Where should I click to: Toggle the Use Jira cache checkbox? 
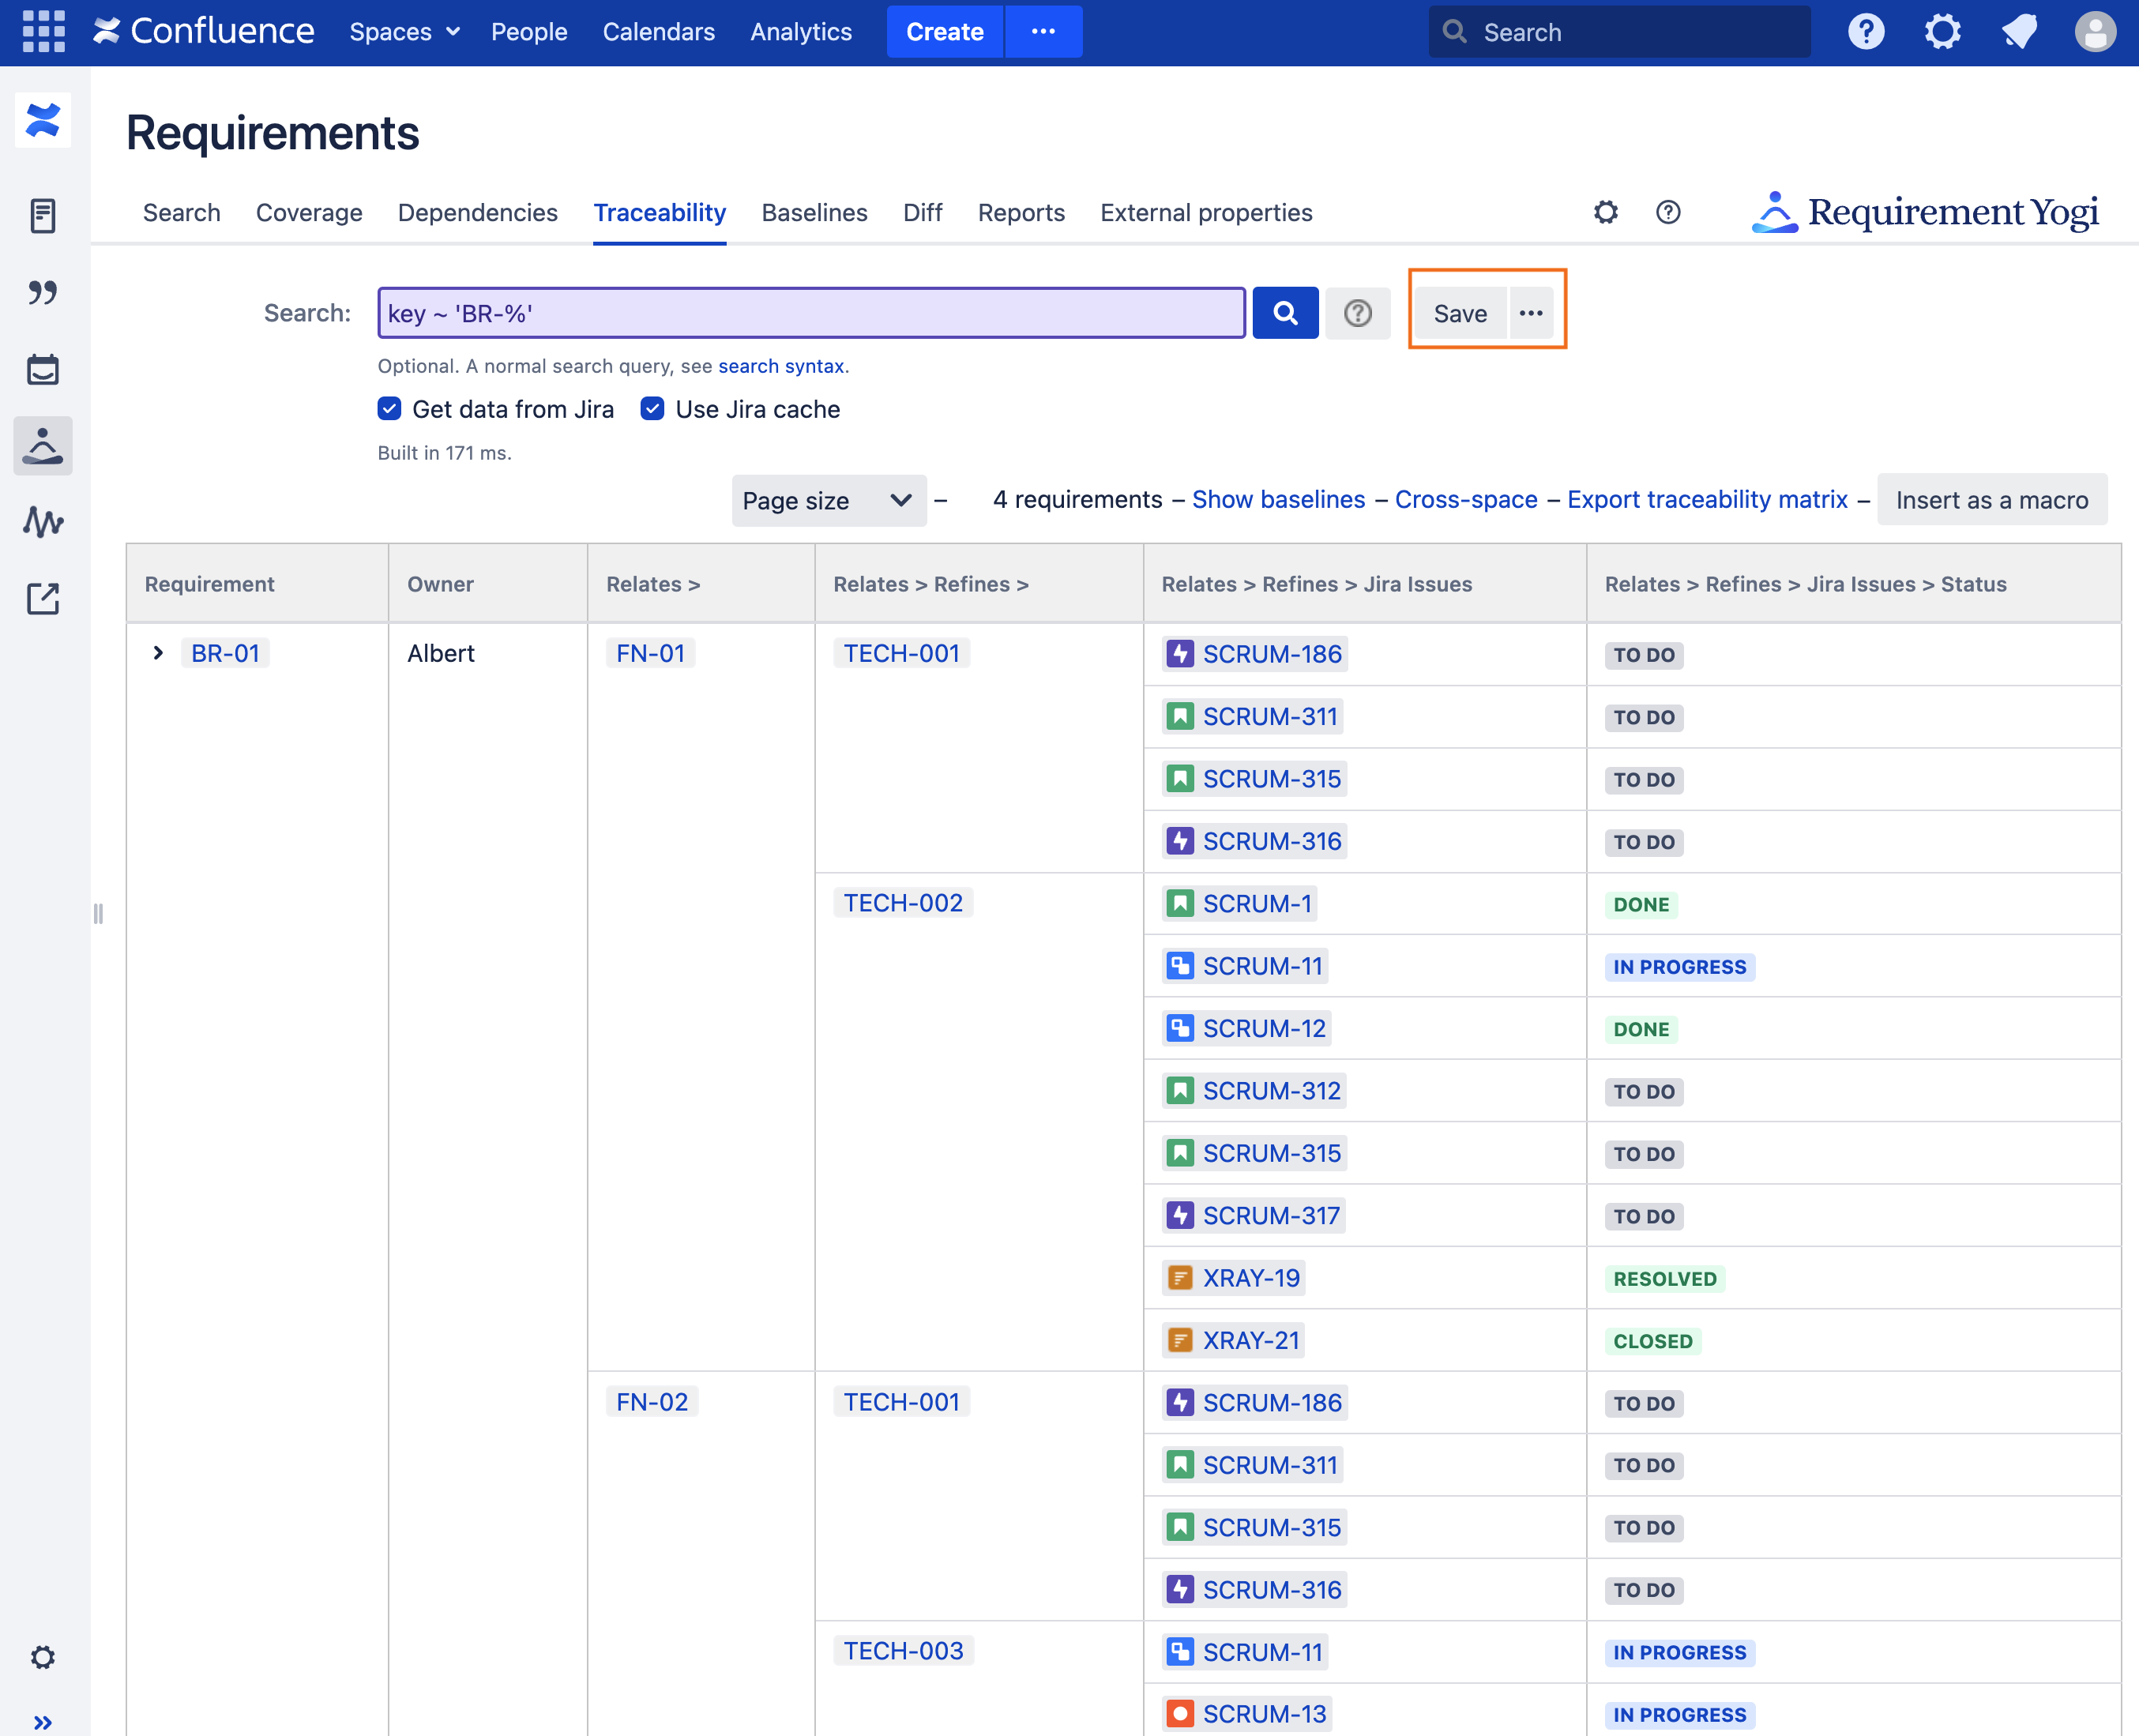pyautogui.click(x=652, y=409)
